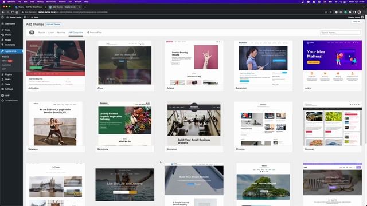This screenshot has width=367, height=206.
Task: Open the Chrome three-dot menu
Action: pyautogui.click(x=364, y=12)
